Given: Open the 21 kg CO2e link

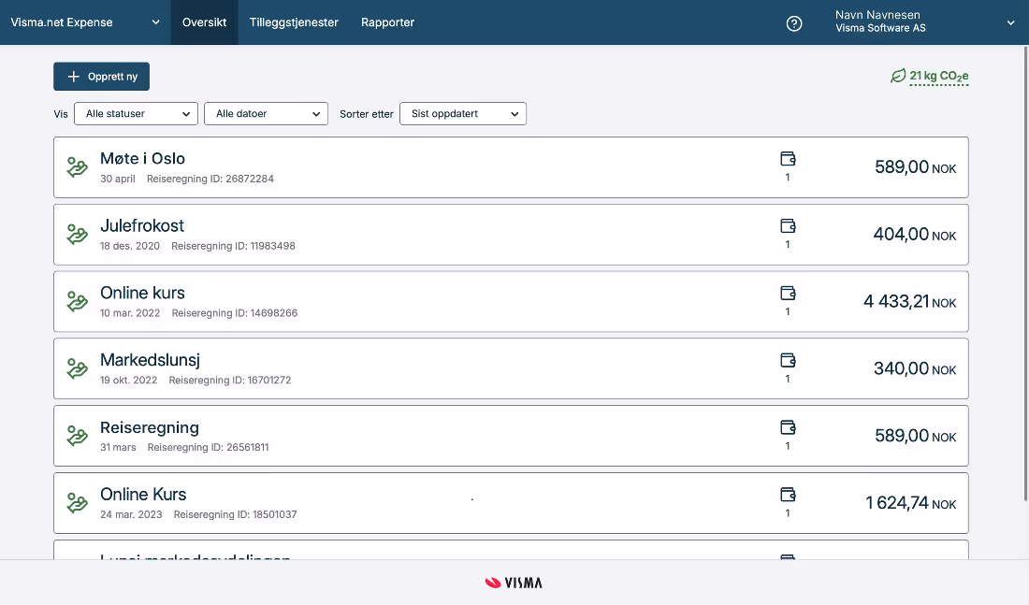Looking at the screenshot, I should click(939, 76).
